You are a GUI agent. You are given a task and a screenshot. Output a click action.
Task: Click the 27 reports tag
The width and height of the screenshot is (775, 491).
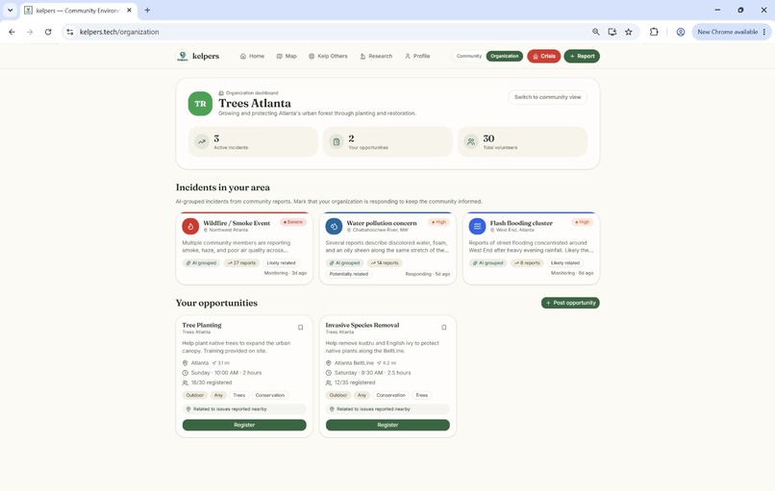241,263
